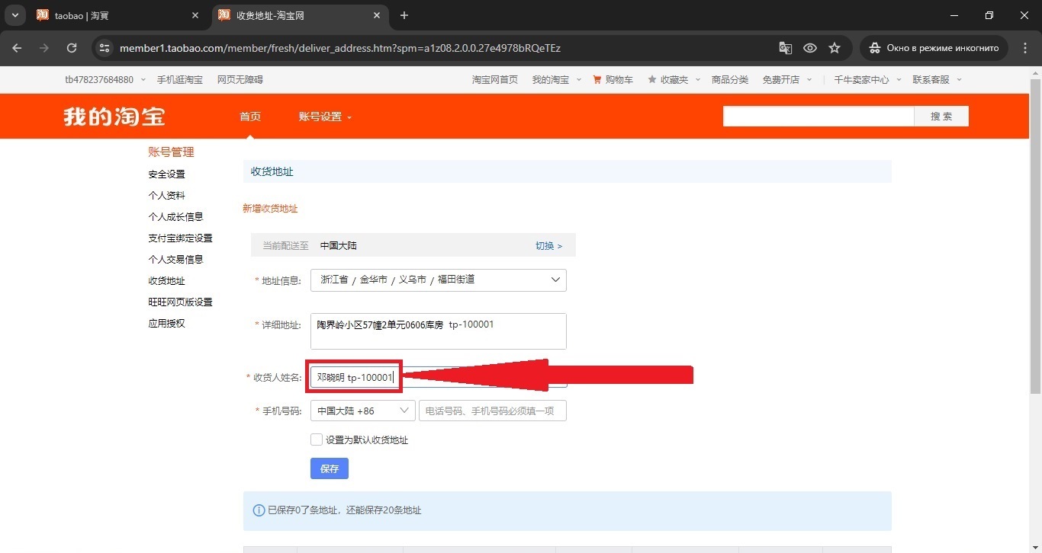Image resolution: width=1042 pixels, height=553 pixels.
Task: Click the info icon beside saved addresses notice
Action: [x=259, y=510]
